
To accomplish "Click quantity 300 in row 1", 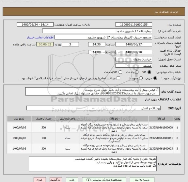I will click(44, 127).
